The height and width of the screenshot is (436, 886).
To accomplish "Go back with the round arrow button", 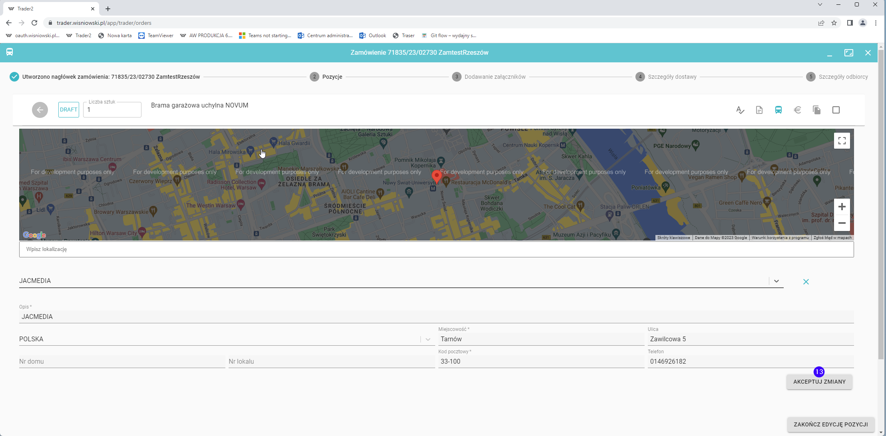I will point(40,110).
